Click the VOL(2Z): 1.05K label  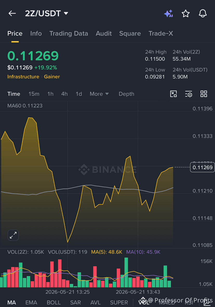click(x=26, y=252)
